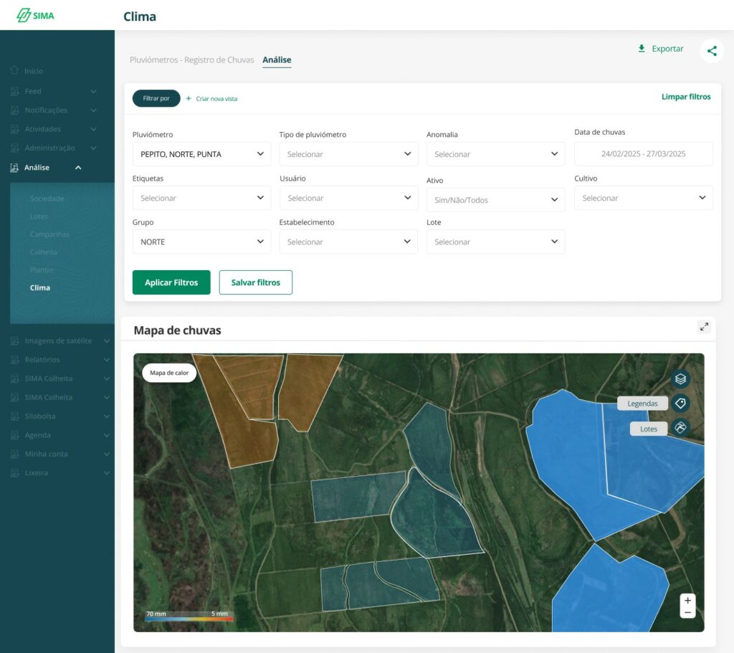Toggle the Filtrar por pill
Image resolution: width=734 pixels, height=653 pixels.
(x=156, y=98)
